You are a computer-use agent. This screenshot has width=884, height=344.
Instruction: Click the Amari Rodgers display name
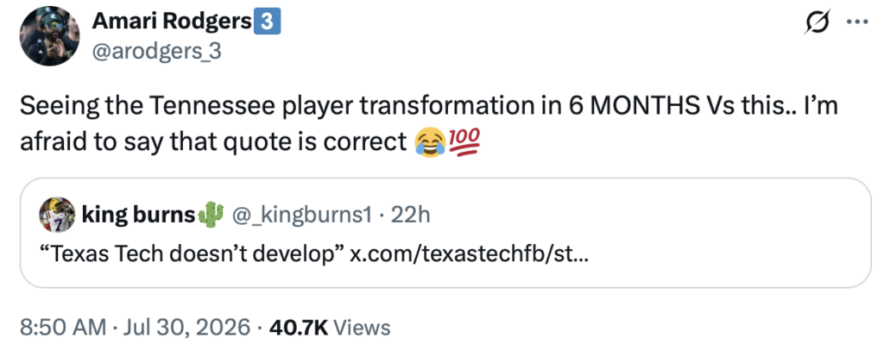click(x=172, y=22)
